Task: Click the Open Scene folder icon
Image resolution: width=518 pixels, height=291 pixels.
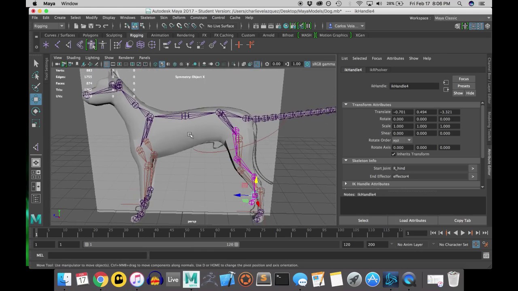Action: 83,26
